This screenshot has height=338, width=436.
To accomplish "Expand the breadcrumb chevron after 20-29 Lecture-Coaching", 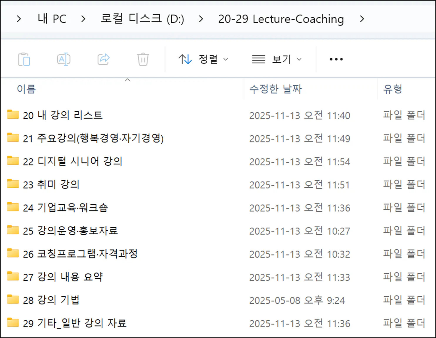I will point(362,19).
